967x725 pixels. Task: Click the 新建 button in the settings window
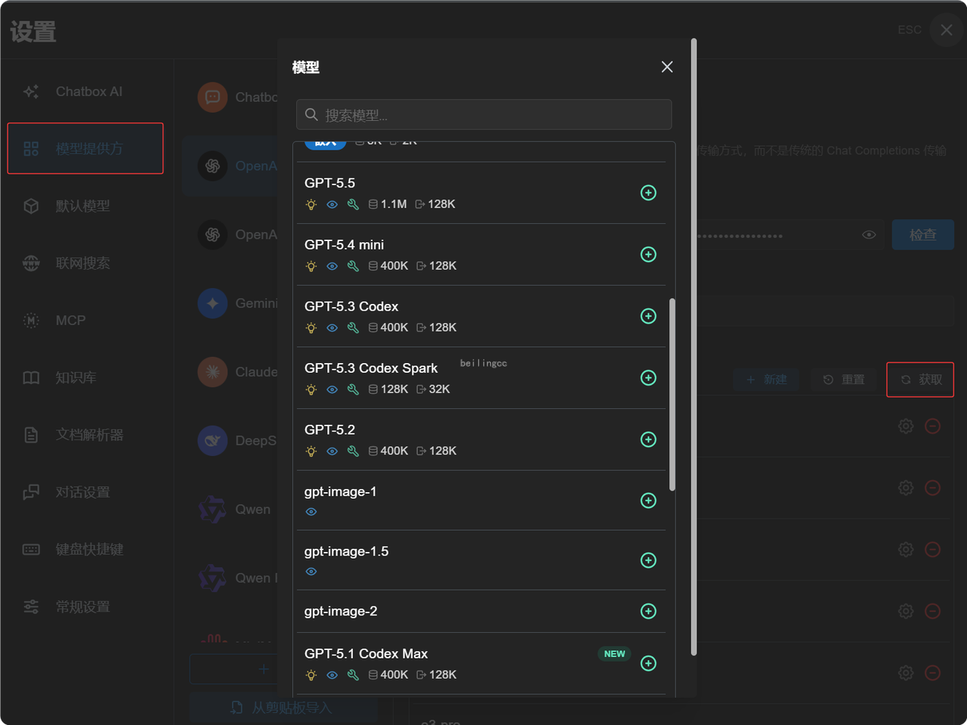coord(767,380)
